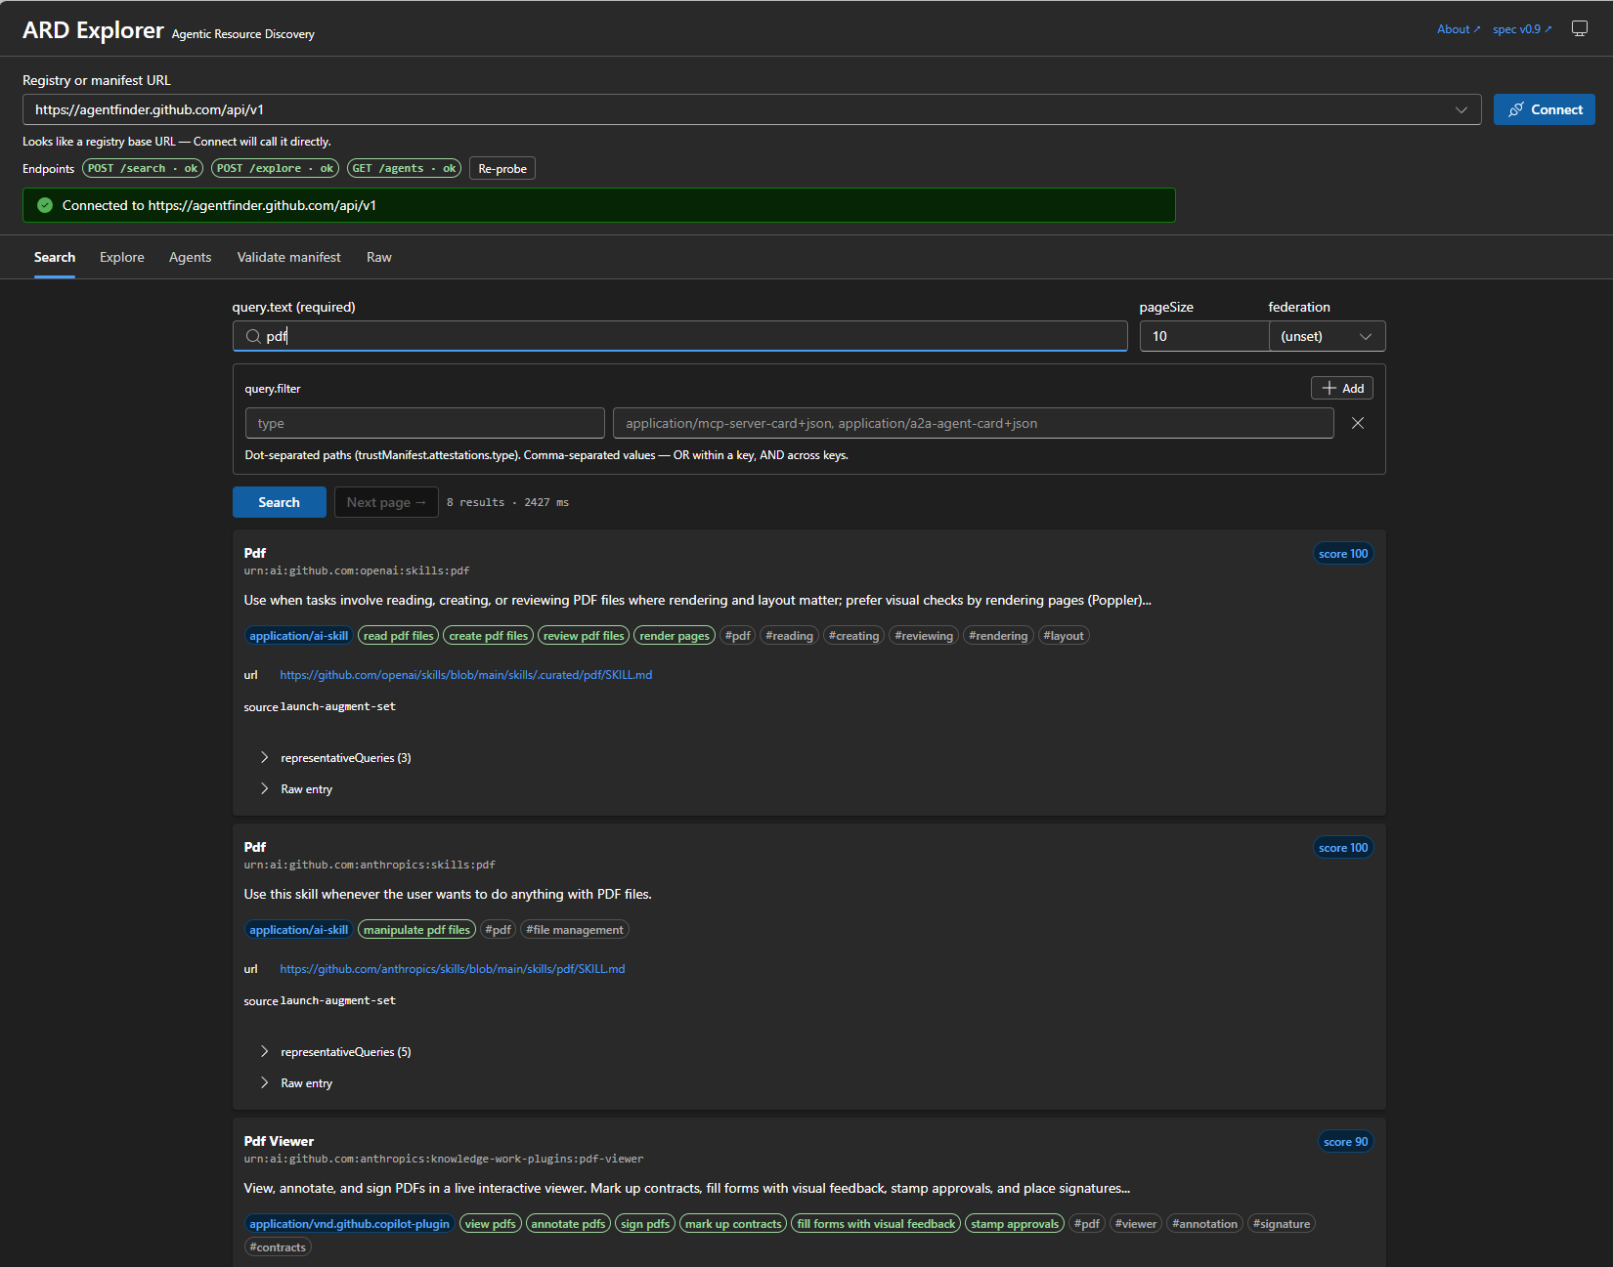Image resolution: width=1613 pixels, height=1267 pixels.
Task: Click the filter values input field
Action: [x=974, y=423]
